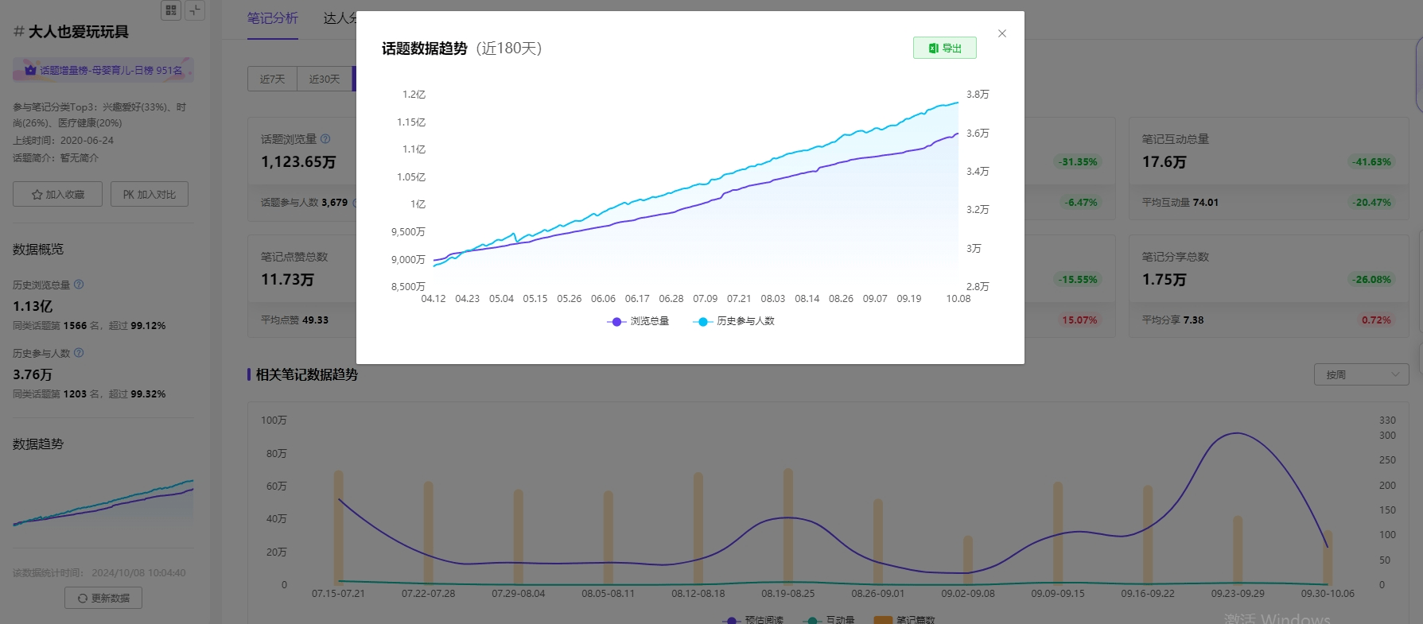This screenshot has height=624, width=1423.
Task: Click the star icon in 加入收藏
Action: coord(37,195)
